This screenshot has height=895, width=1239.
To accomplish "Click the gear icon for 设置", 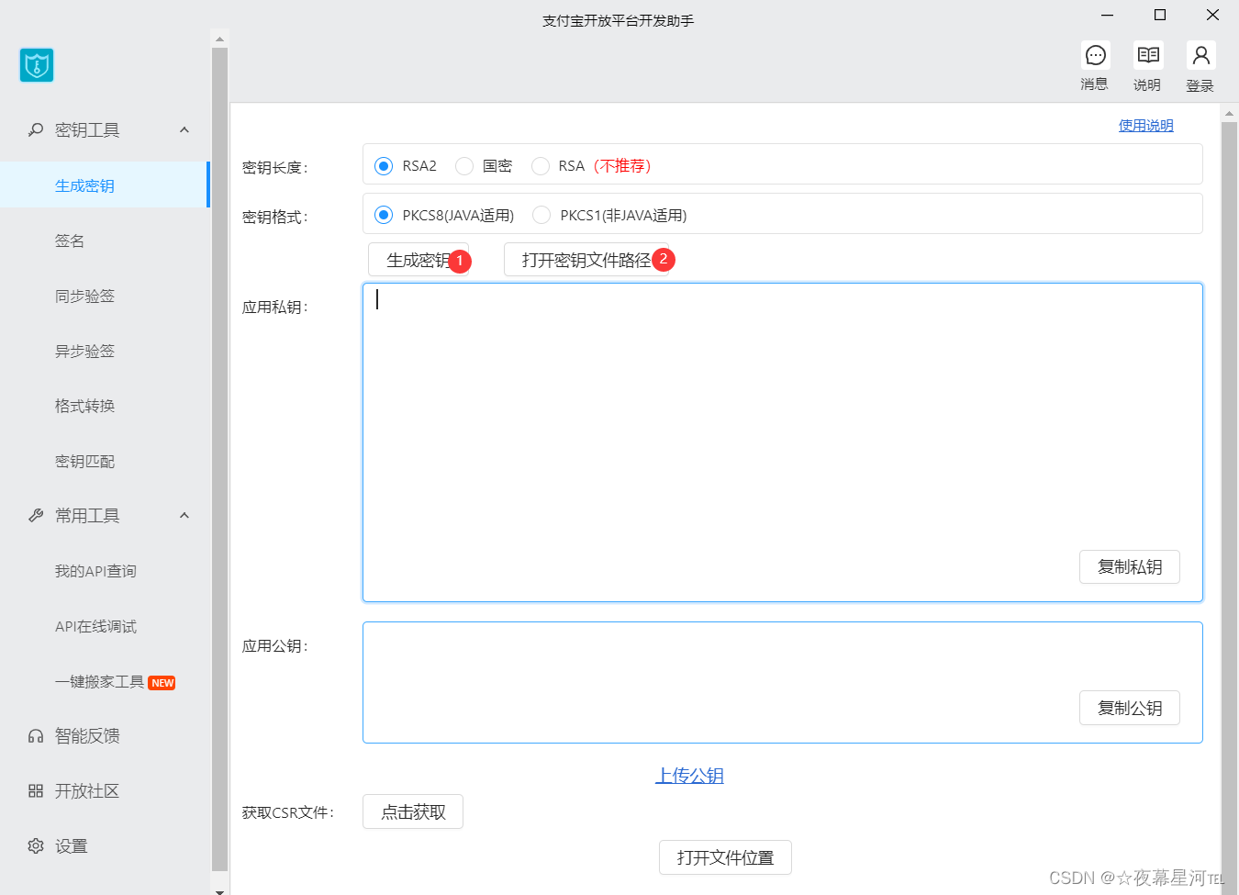I will click(36, 846).
